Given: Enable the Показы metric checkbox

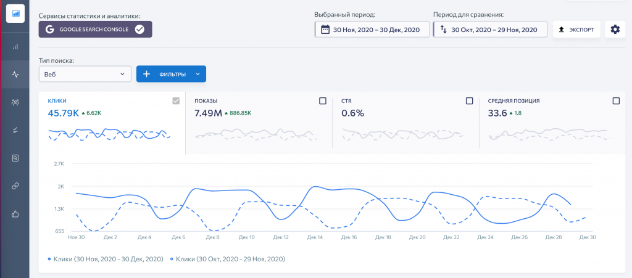Looking at the screenshot, I should click(x=323, y=101).
